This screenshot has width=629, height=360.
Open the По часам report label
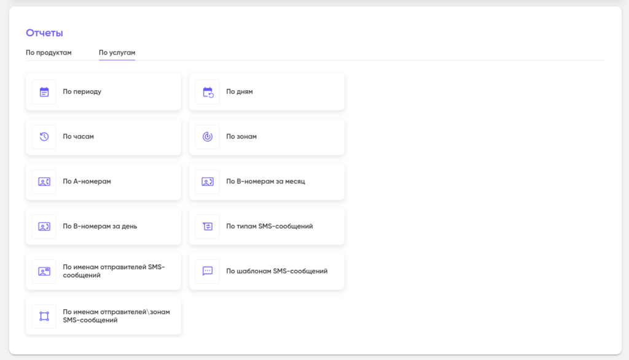pos(78,137)
